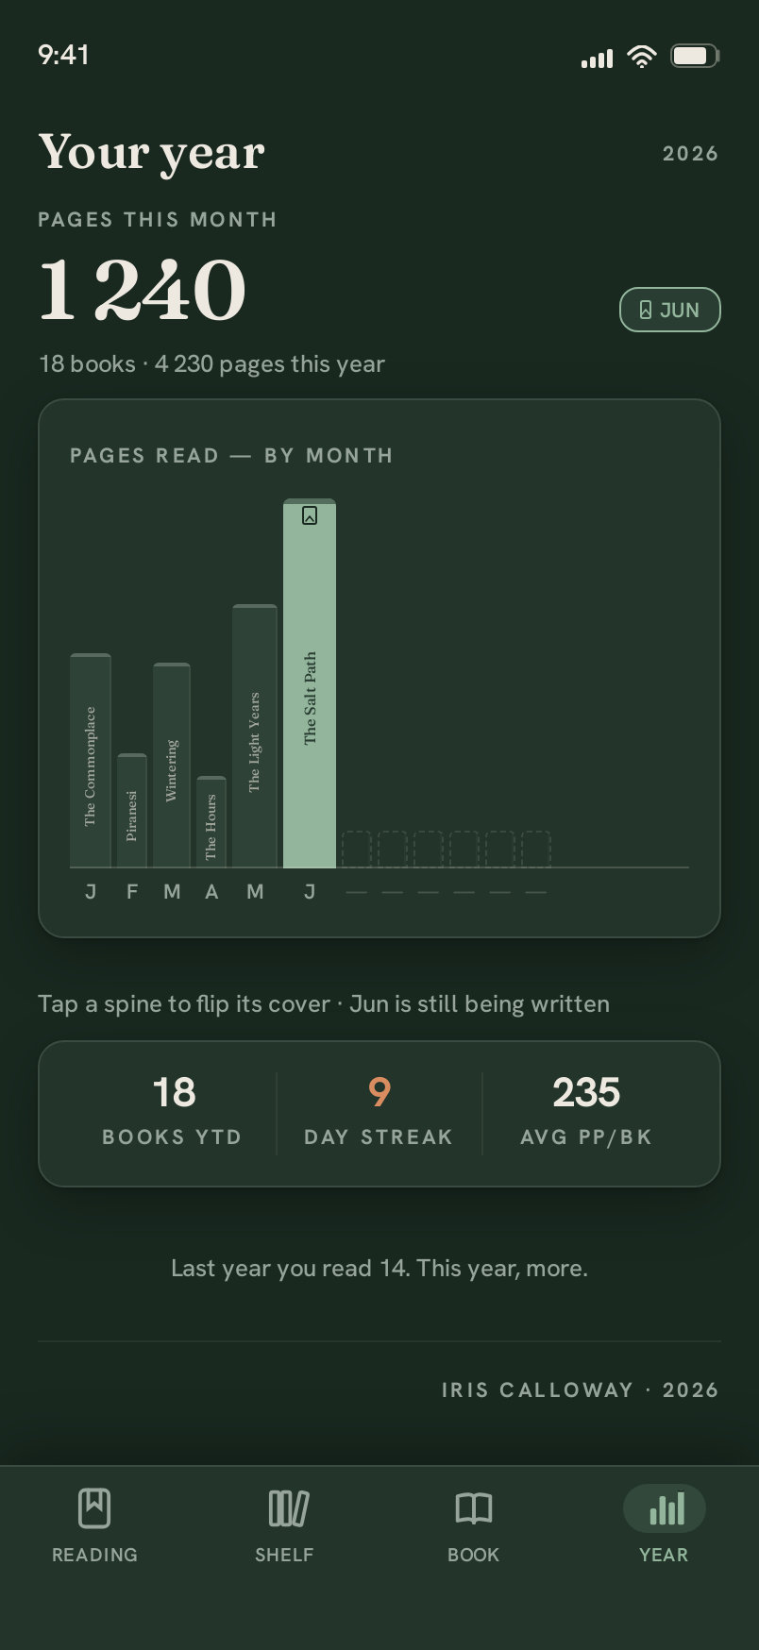Select first empty dashed month placeholder
The height and width of the screenshot is (1650, 759).
click(x=356, y=850)
